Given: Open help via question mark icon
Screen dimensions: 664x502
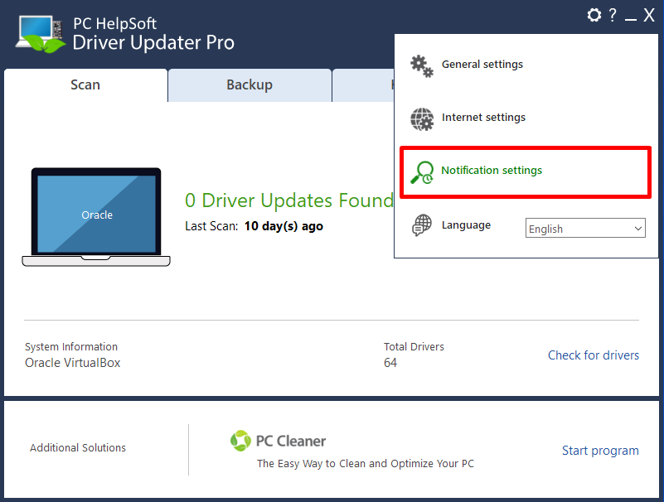Looking at the screenshot, I should [x=613, y=15].
